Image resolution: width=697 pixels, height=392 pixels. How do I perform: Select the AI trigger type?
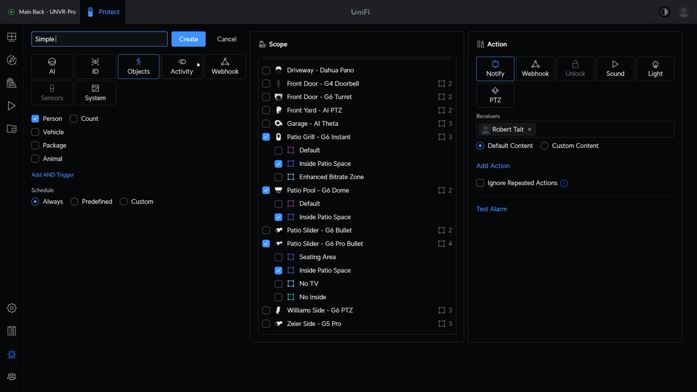(52, 66)
